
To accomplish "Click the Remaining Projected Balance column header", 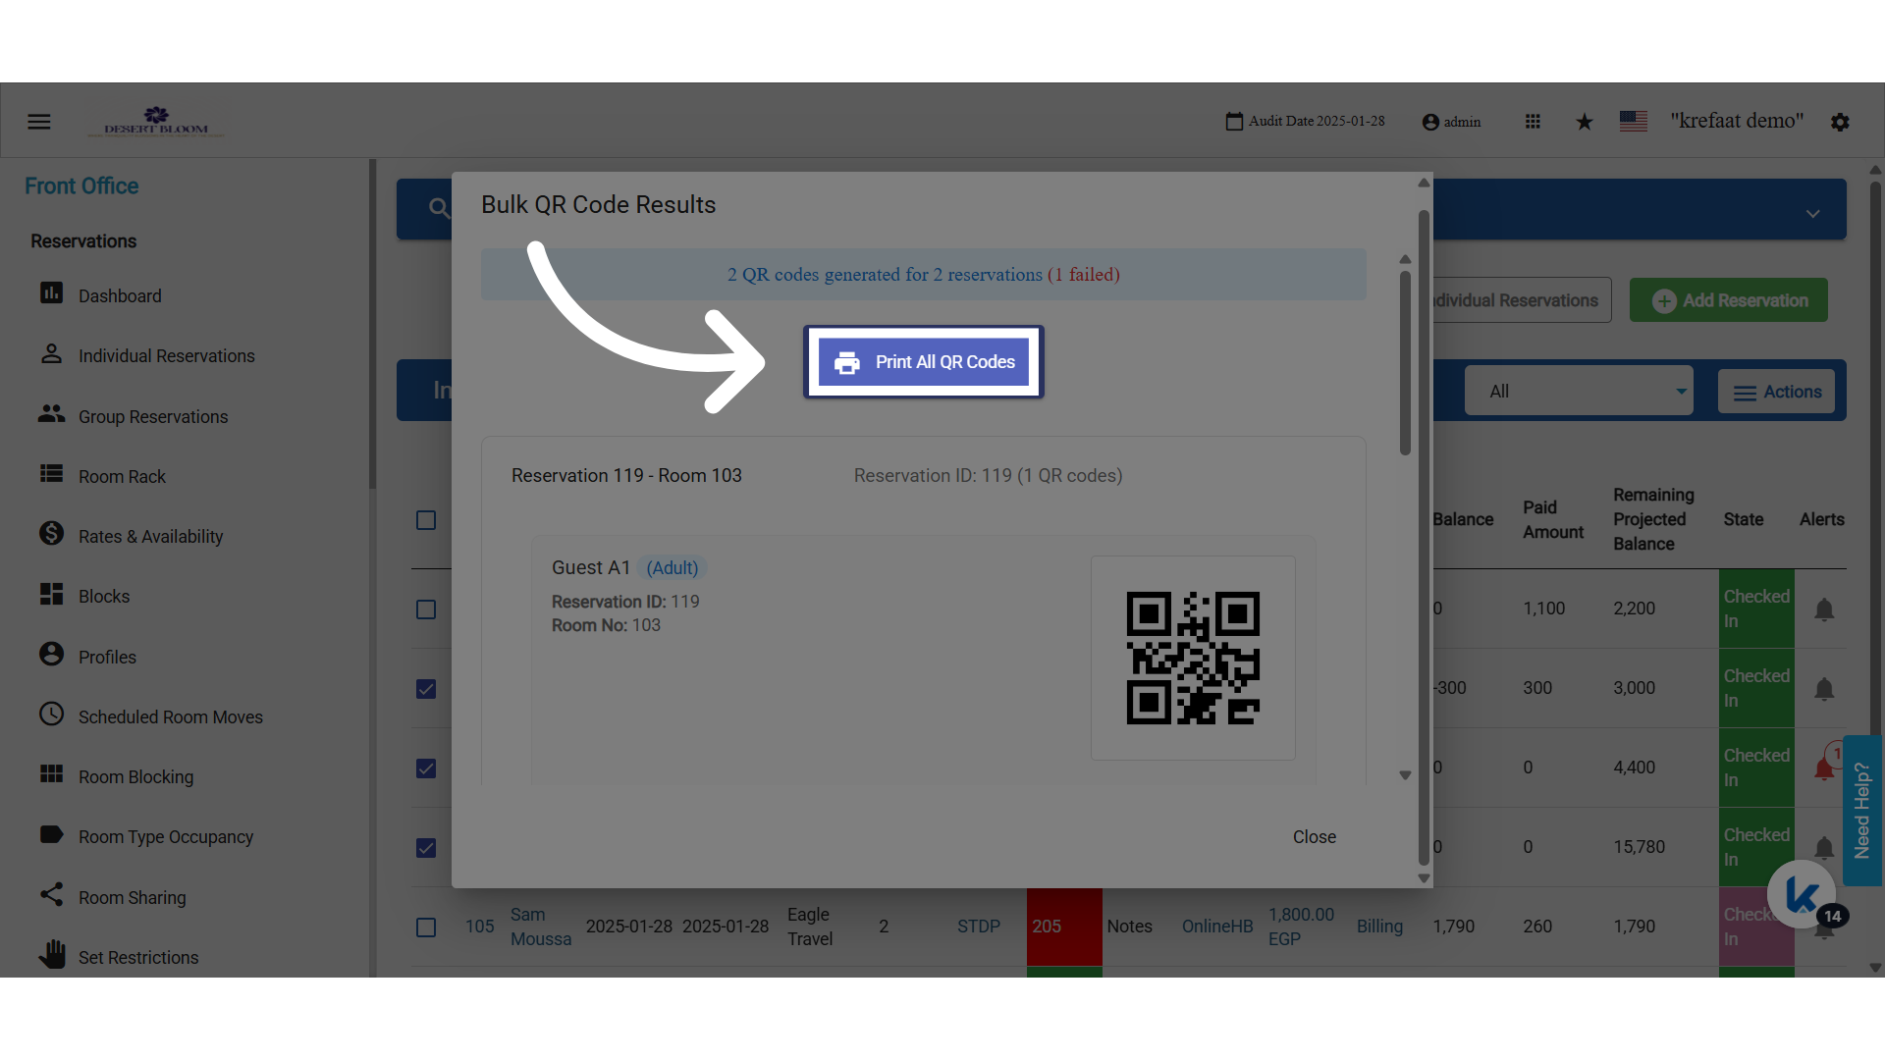I will 1654,519.
